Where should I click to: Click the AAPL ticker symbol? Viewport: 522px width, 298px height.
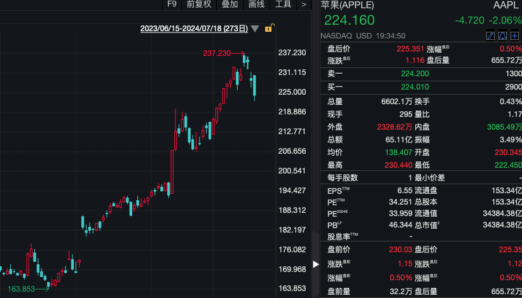507,5
